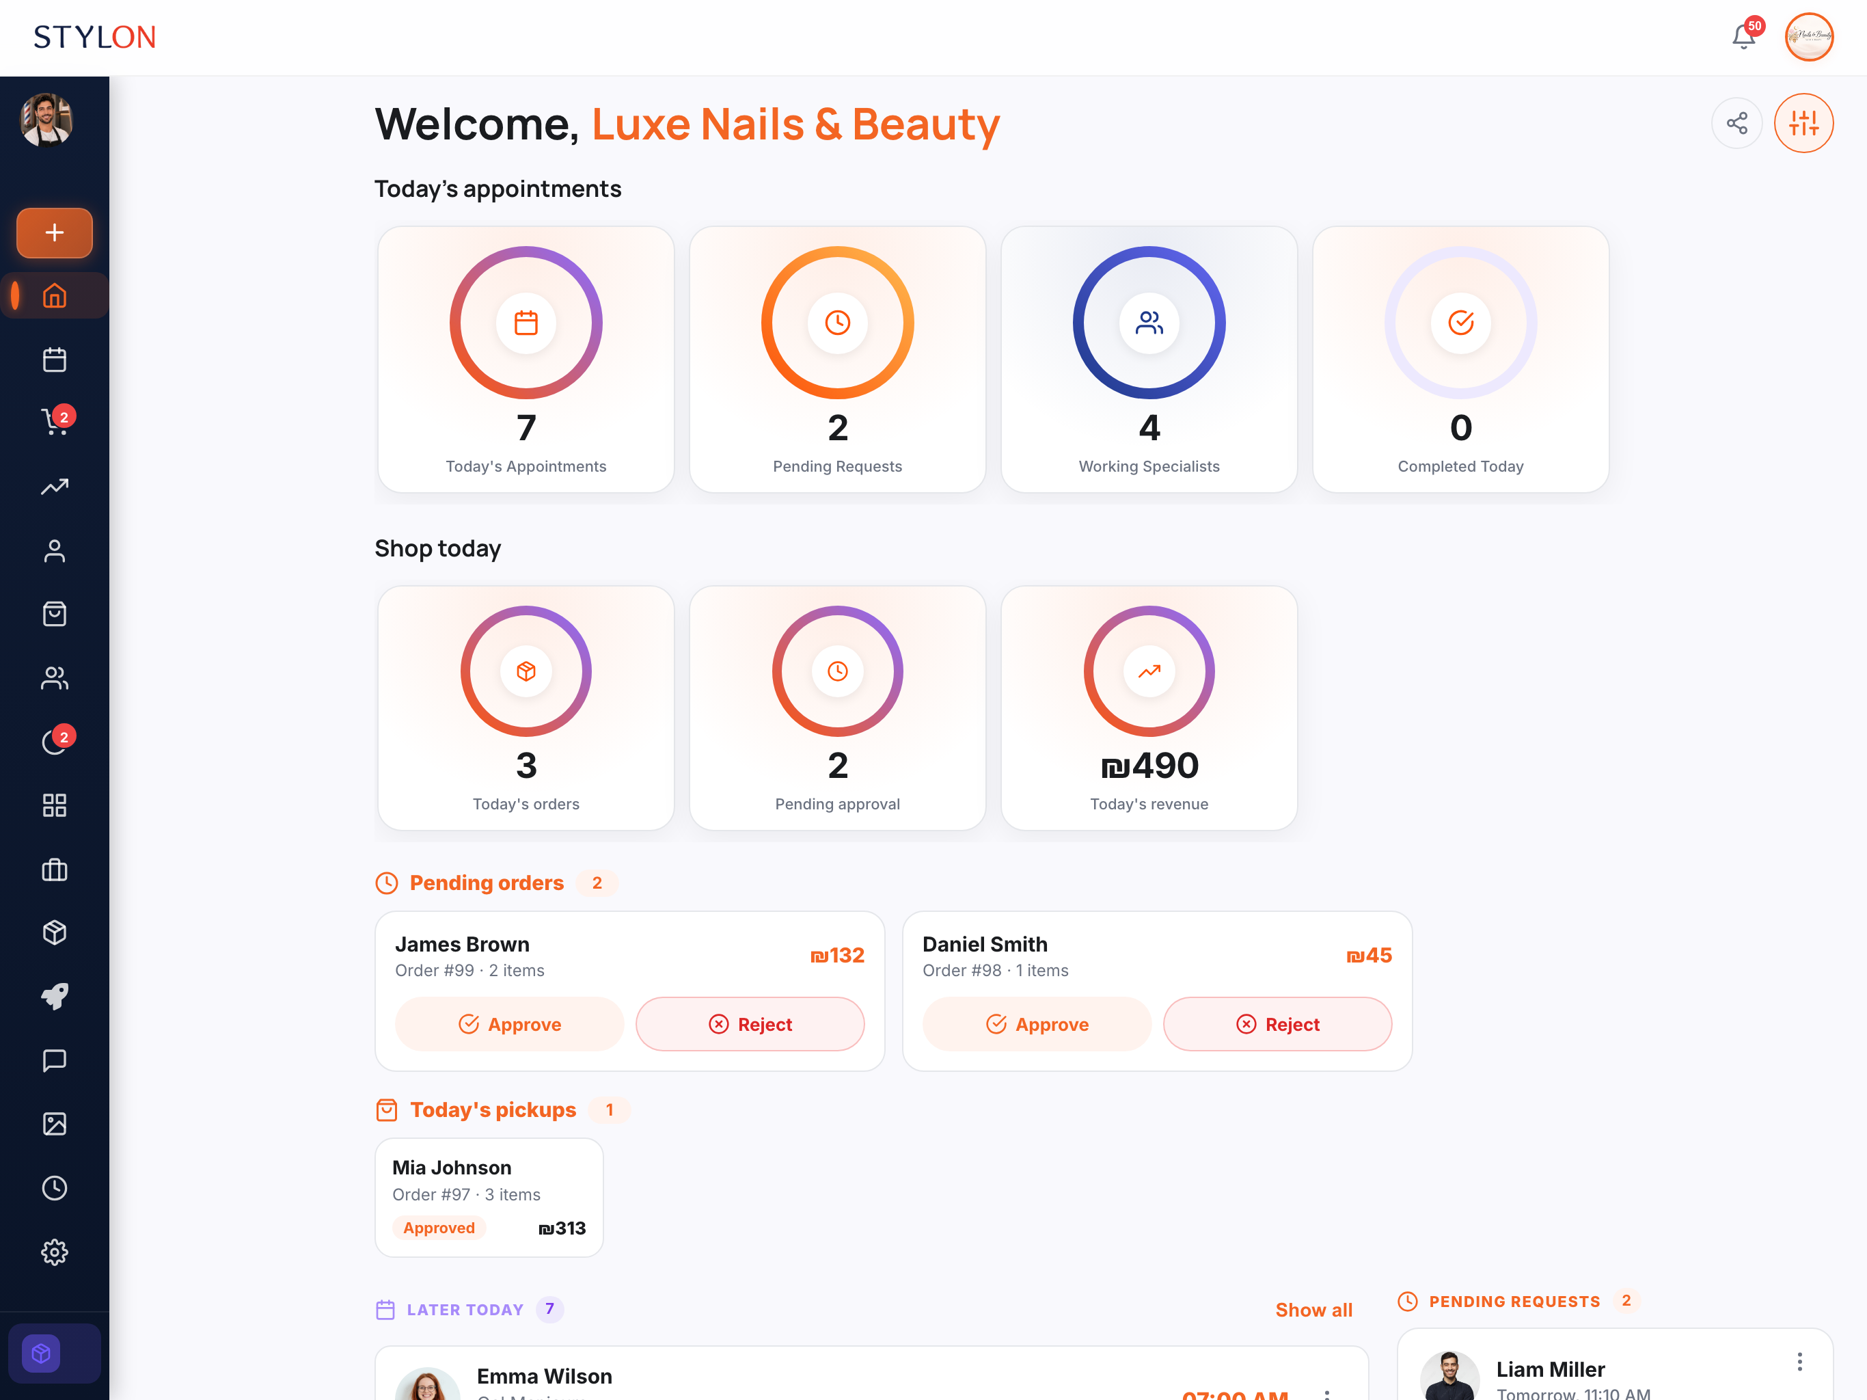This screenshot has width=1867, height=1400.
Task: Click the orange plus add button
Action: point(55,232)
